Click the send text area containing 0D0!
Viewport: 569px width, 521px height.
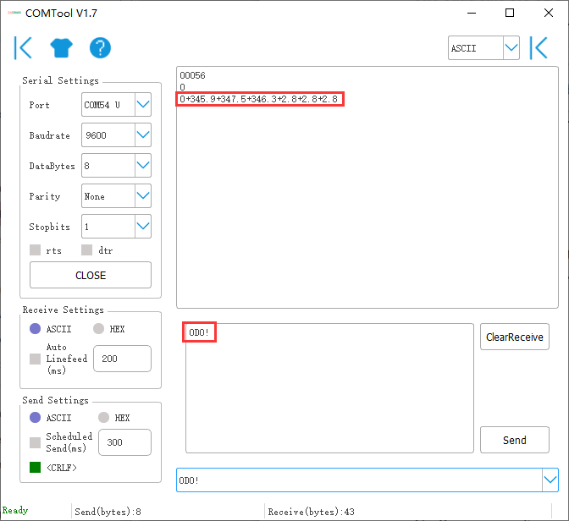(x=329, y=388)
